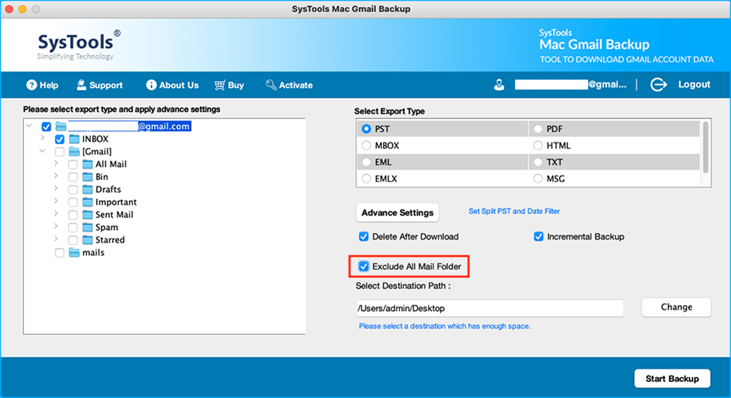Click the All Mail folder icon
The width and height of the screenshot is (731, 398).
(x=88, y=164)
